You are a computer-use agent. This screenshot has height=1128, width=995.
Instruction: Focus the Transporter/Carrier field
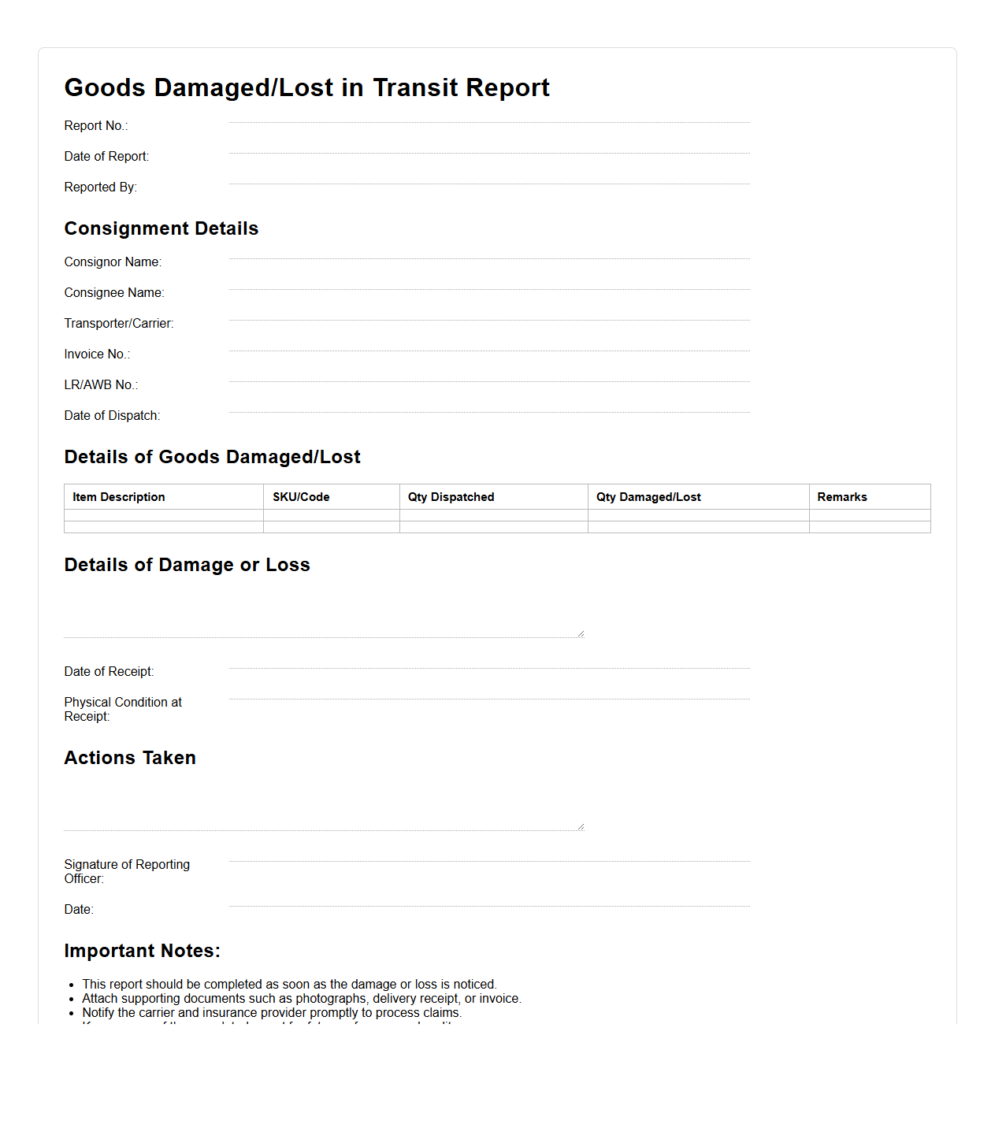click(488, 314)
